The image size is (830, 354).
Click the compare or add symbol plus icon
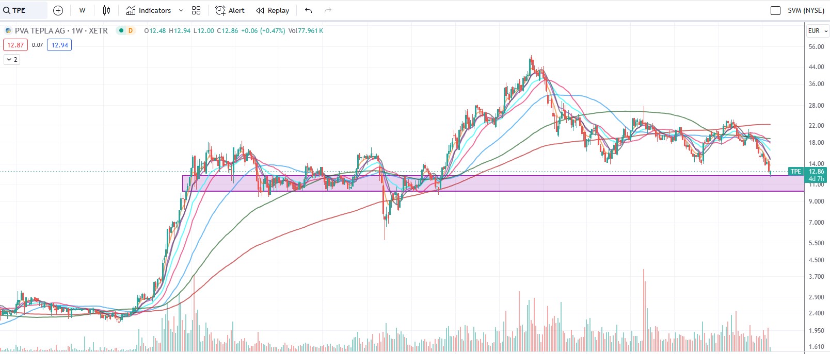tap(58, 10)
